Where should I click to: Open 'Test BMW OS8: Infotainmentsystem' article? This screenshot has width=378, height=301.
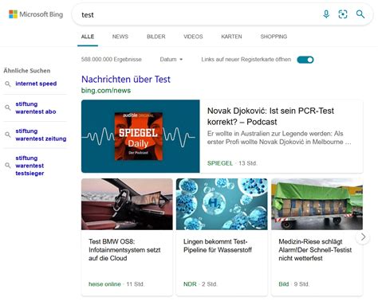[124, 250]
